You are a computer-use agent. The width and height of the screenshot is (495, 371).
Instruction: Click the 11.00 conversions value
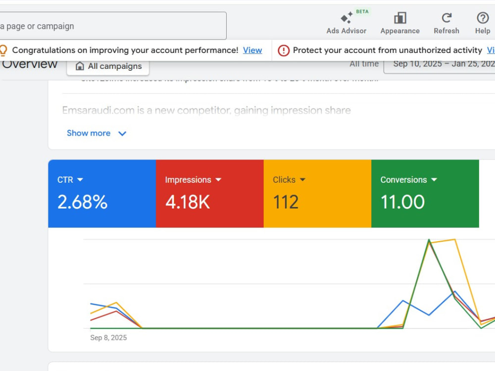pyautogui.click(x=402, y=202)
